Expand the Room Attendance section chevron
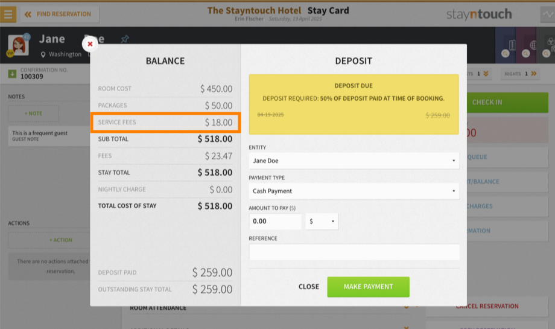555x329 pixels. coord(407,307)
